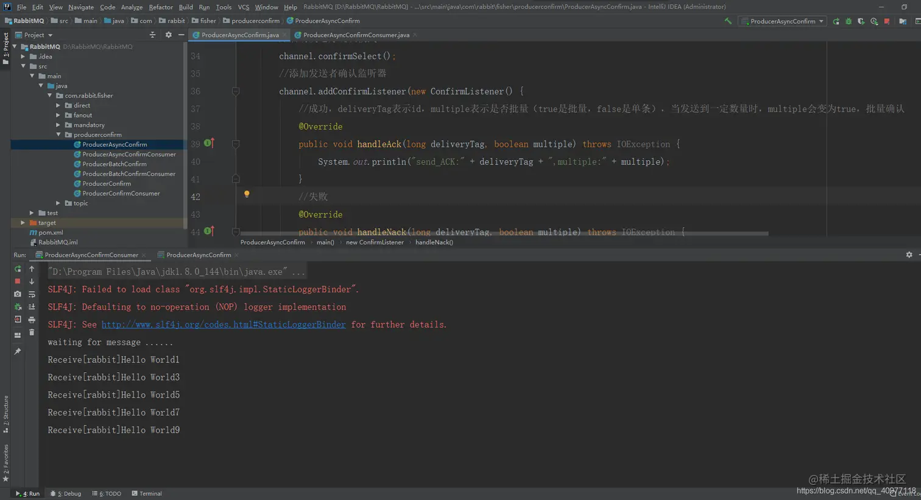
Task: Click the restore layout icon in Run panel
Action: tap(18, 335)
